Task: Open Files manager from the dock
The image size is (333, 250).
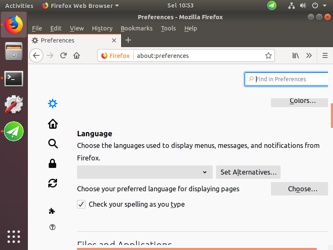Action: 14,51
